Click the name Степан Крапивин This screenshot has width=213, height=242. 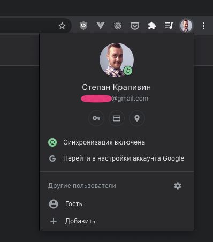[x=117, y=87]
